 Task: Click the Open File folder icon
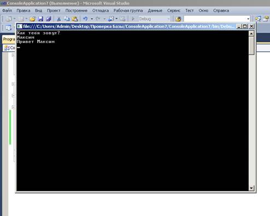pyautogui.click(x=33, y=19)
